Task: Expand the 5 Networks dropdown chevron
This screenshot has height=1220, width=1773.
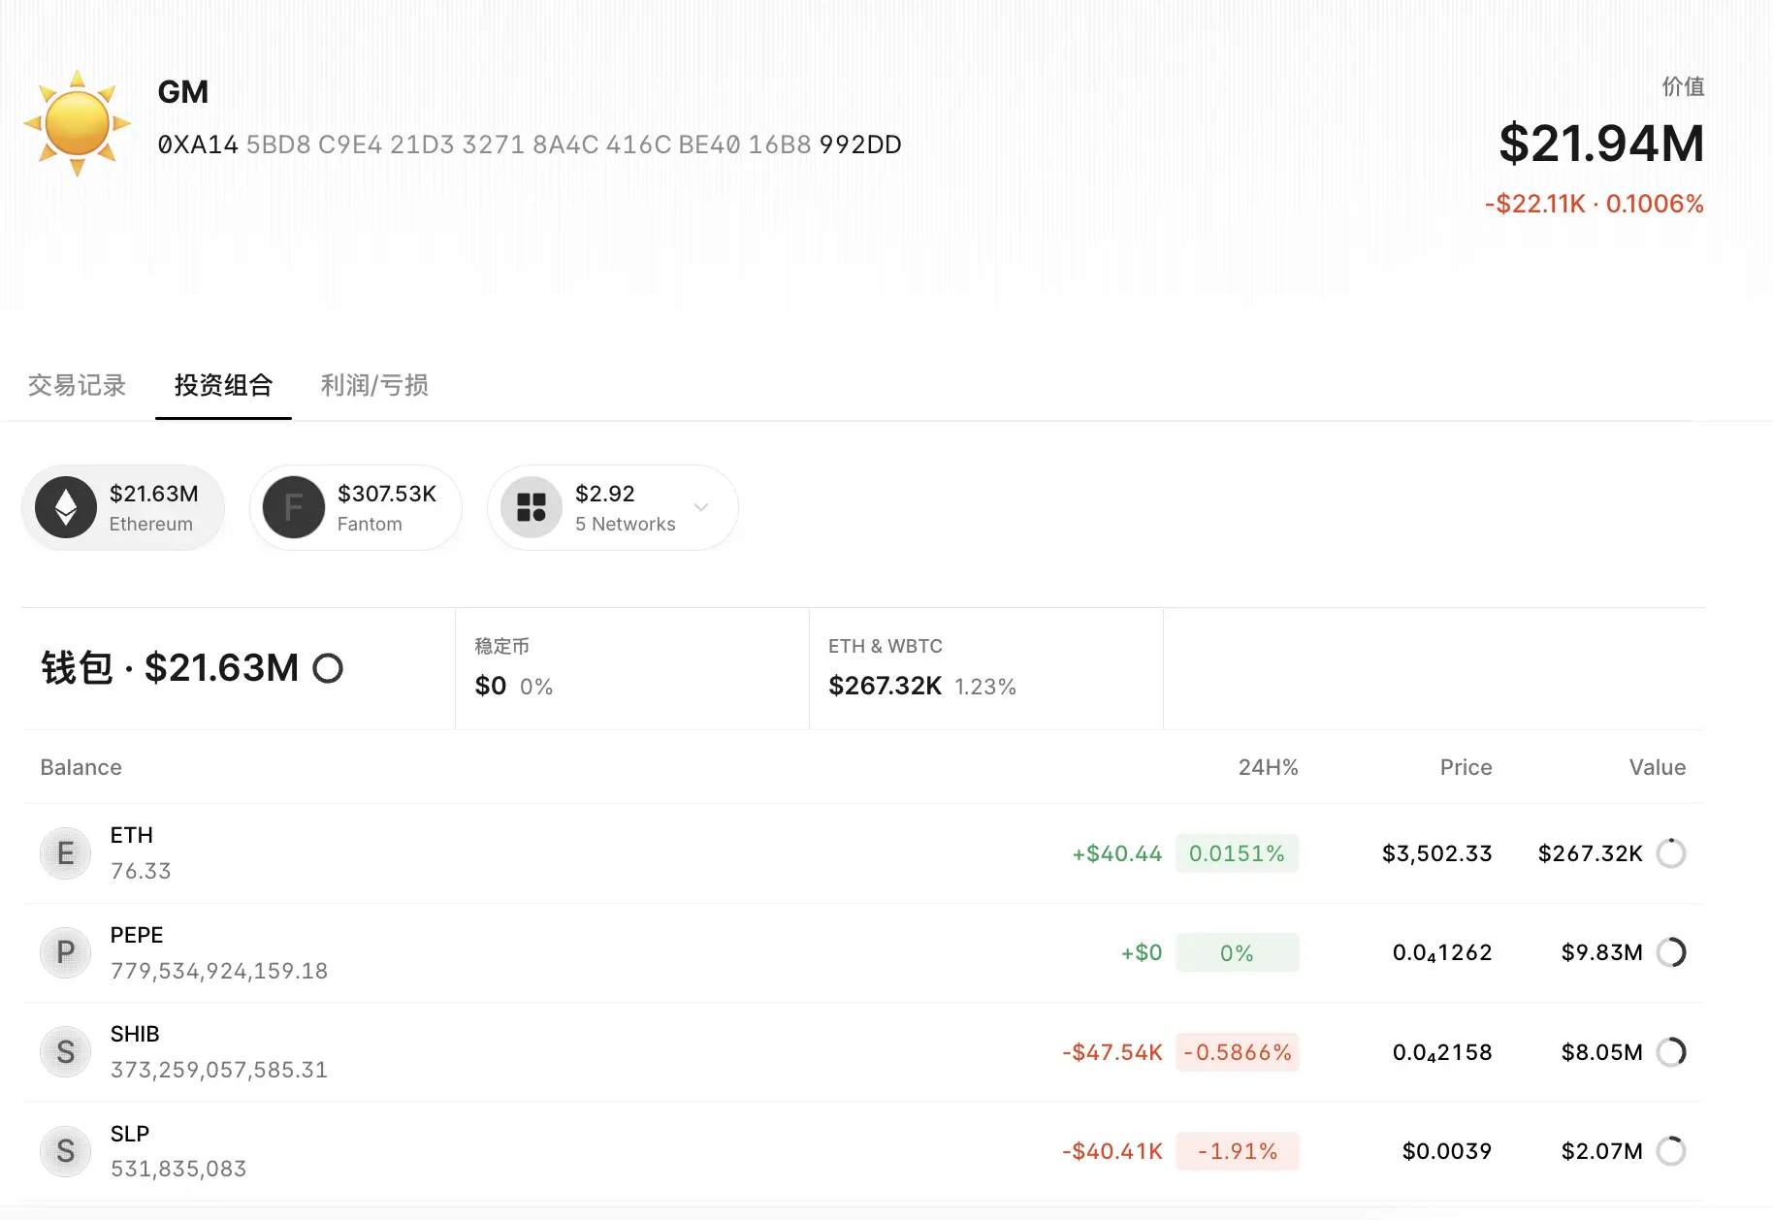Action: [701, 507]
